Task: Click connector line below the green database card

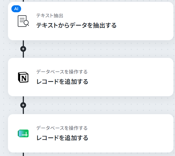Action: [x=23, y=154]
